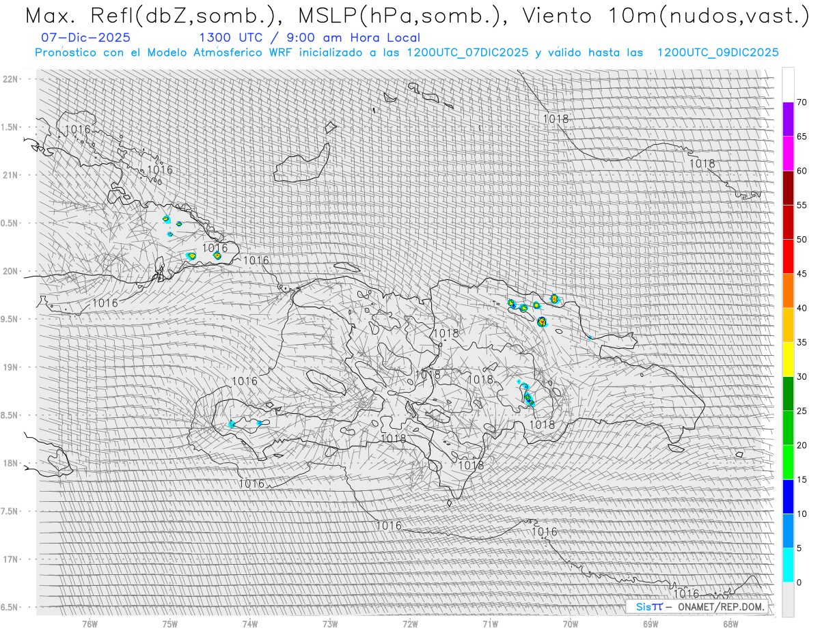Click the map title starting "Max. Refl(dbZ,somb.)"
820x633 pixels.
[x=416, y=16]
